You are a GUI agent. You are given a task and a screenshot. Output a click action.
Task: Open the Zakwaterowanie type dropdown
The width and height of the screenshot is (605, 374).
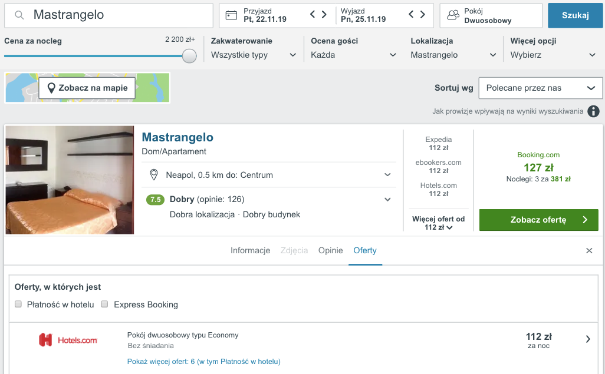[x=254, y=55]
